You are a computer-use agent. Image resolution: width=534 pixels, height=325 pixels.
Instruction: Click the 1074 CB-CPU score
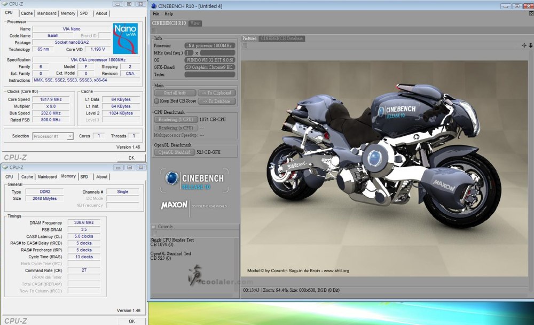point(213,120)
